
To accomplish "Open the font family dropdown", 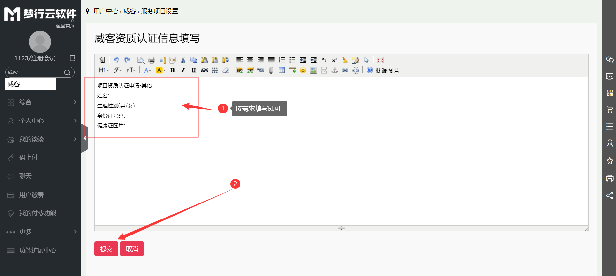I will pyautogui.click(x=118, y=70).
